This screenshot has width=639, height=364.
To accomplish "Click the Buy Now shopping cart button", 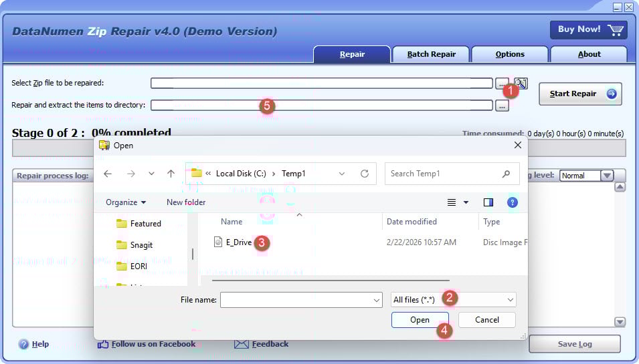I will [588, 29].
